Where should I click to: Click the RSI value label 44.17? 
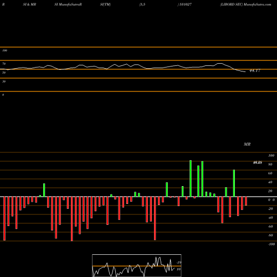255,70
